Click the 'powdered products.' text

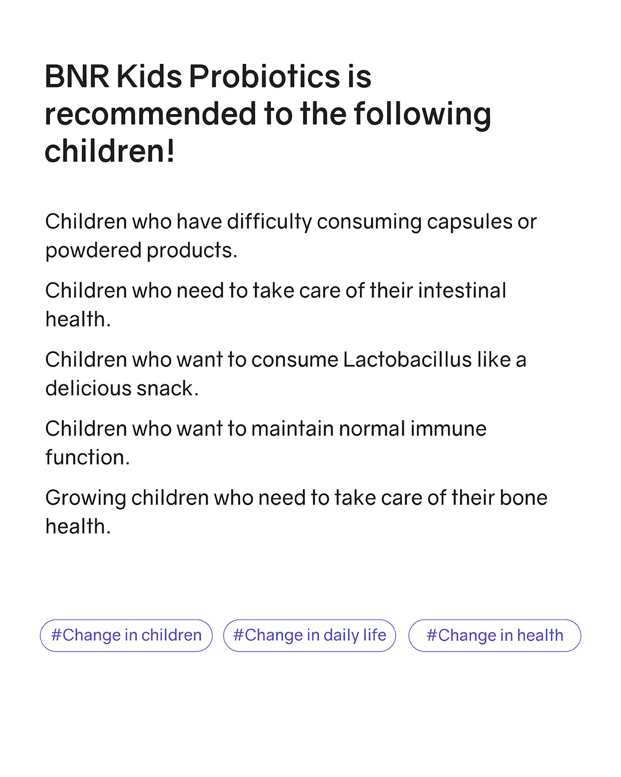(x=141, y=250)
